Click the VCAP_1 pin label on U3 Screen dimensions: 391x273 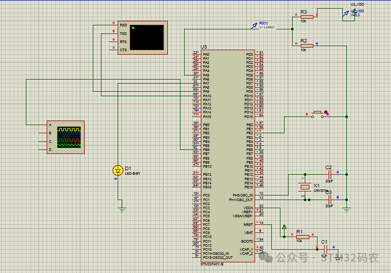coord(246,249)
